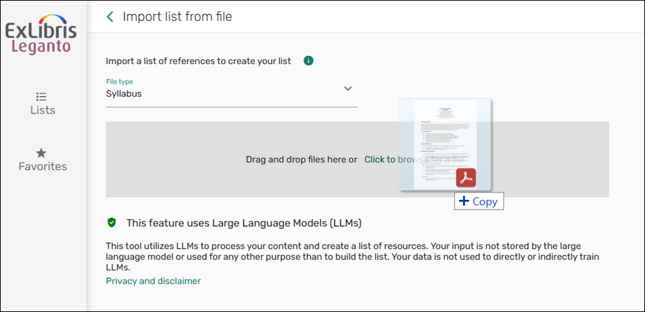Click the 'Drag and drop files here or' text in the drop zone
The width and height of the screenshot is (645, 312).
[x=302, y=159]
